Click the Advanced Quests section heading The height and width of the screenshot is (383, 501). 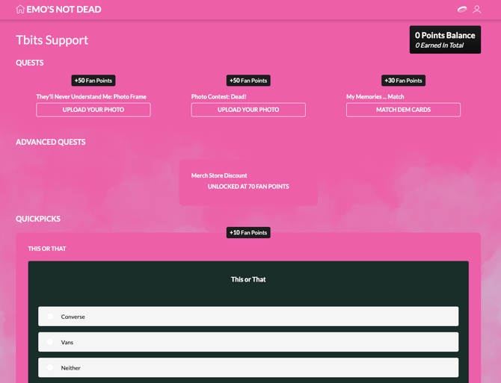[51, 142]
